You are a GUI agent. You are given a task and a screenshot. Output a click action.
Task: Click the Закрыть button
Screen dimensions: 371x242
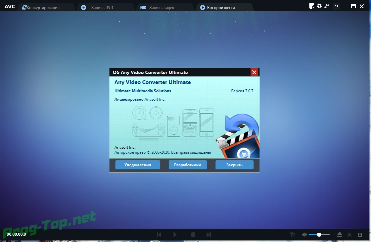[234, 165]
